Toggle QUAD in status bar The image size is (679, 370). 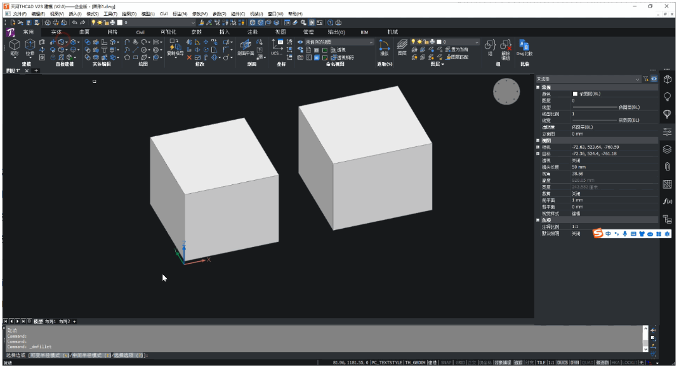coord(588,362)
